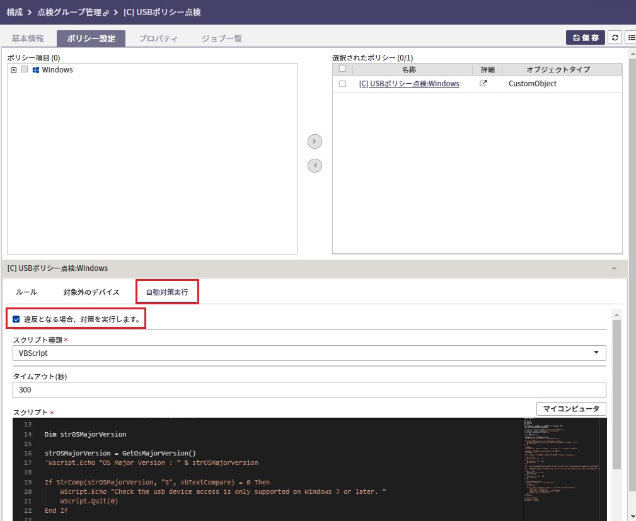Switch to the 基本情報 tab

(28, 38)
